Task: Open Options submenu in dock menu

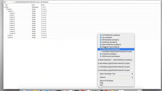Action: click(x=116, y=77)
